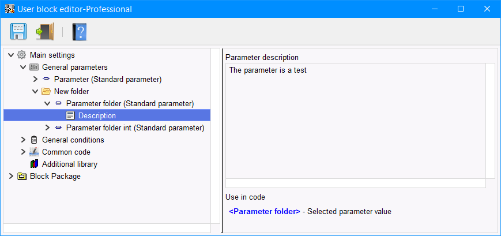The height and width of the screenshot is (236, 501).
Task: Expand the Block Package node
Action: 11,176
